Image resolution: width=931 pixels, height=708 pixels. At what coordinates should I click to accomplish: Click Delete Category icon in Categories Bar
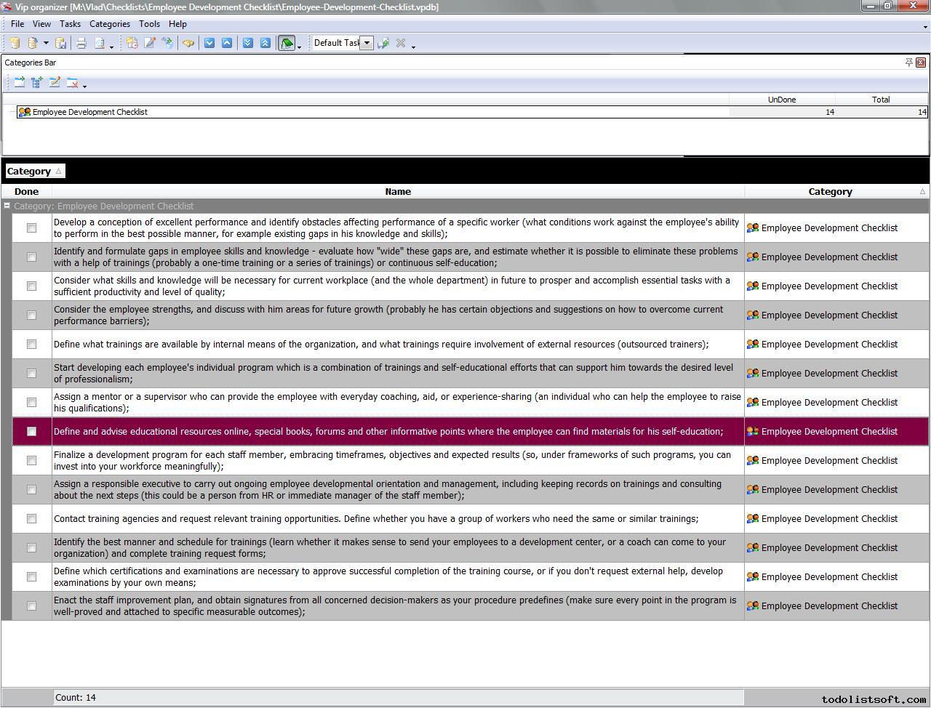tap(72, 83)
